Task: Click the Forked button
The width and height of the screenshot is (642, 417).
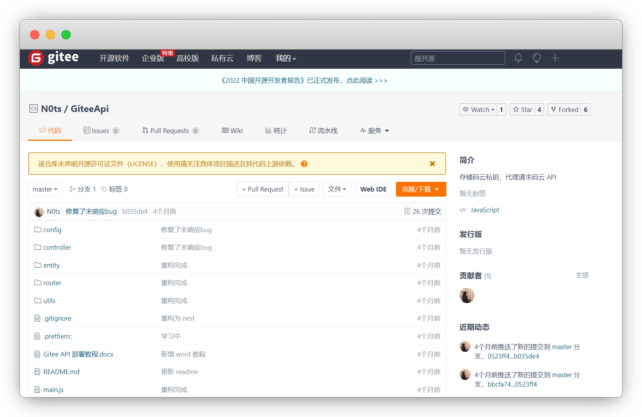Action: click(x=564, y=110)
